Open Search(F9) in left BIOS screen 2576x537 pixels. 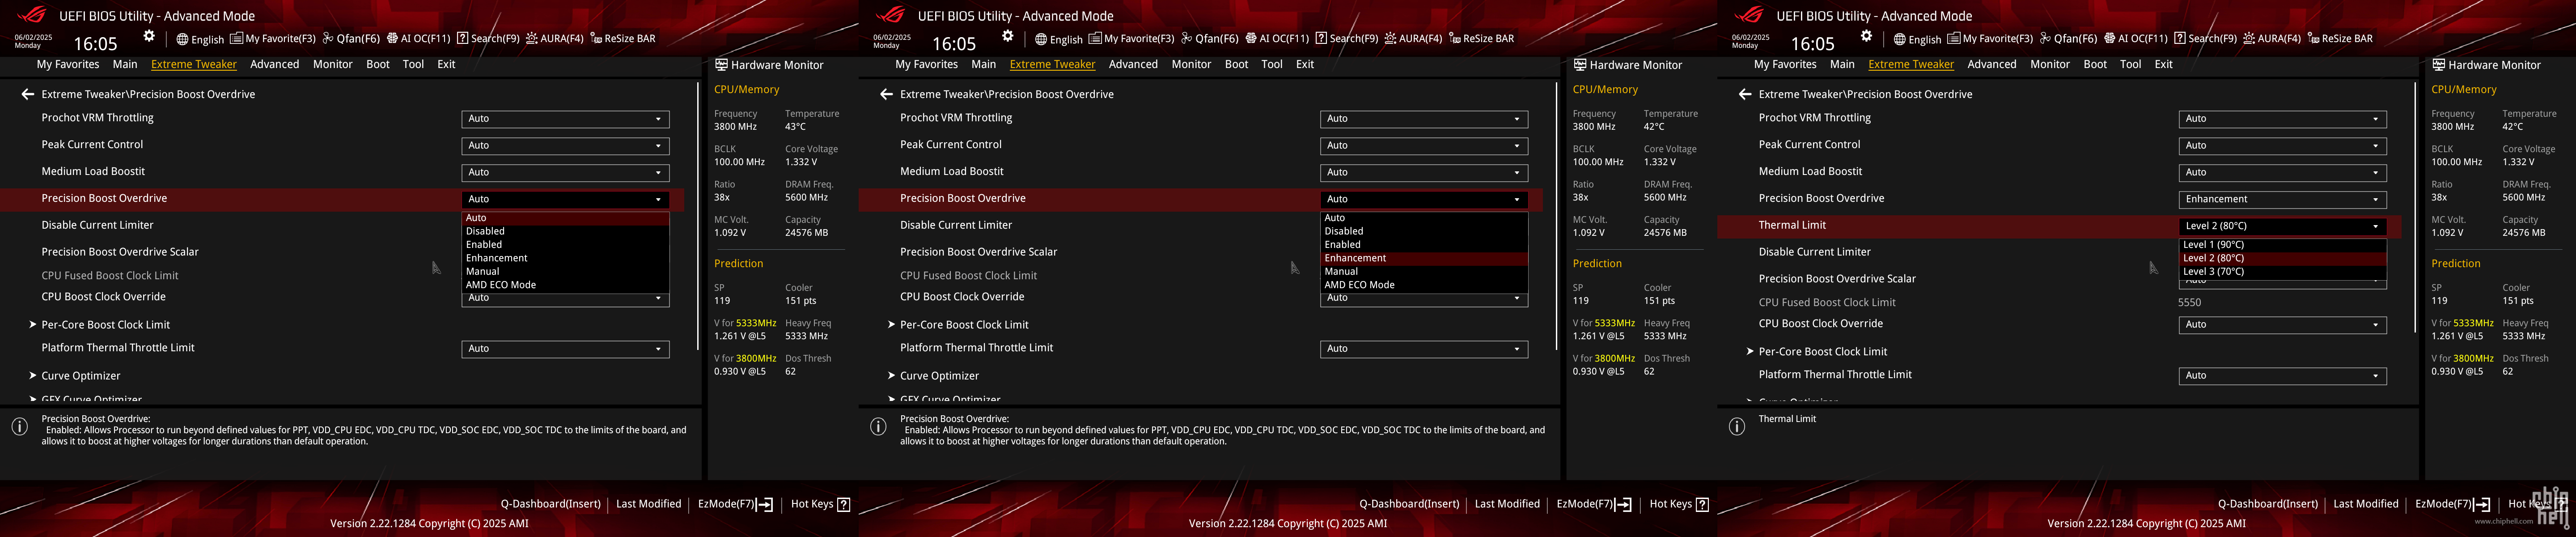point(488,39)
